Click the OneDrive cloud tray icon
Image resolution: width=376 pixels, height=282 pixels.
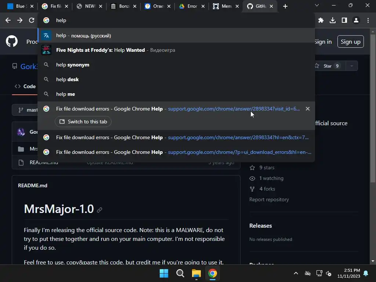(308, 273)
